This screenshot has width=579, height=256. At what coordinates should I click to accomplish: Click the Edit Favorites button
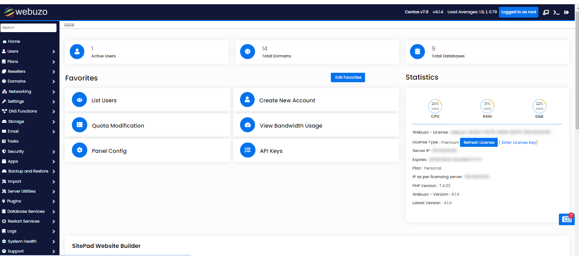(x=347, y=77)
